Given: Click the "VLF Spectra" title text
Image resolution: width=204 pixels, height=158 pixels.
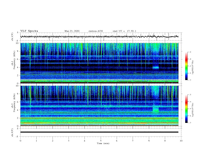Looking at the screenshot, I should coord(29,31).
